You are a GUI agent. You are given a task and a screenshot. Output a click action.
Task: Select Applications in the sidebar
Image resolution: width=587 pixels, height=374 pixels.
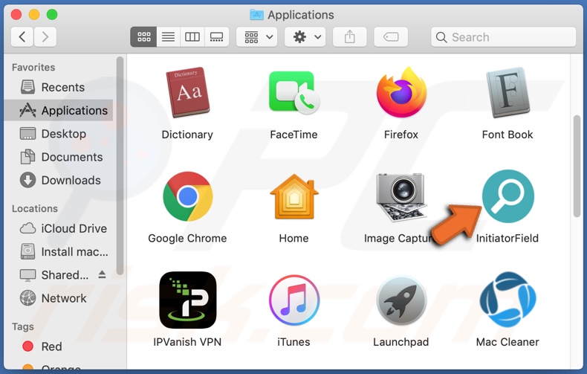point(60,110)
